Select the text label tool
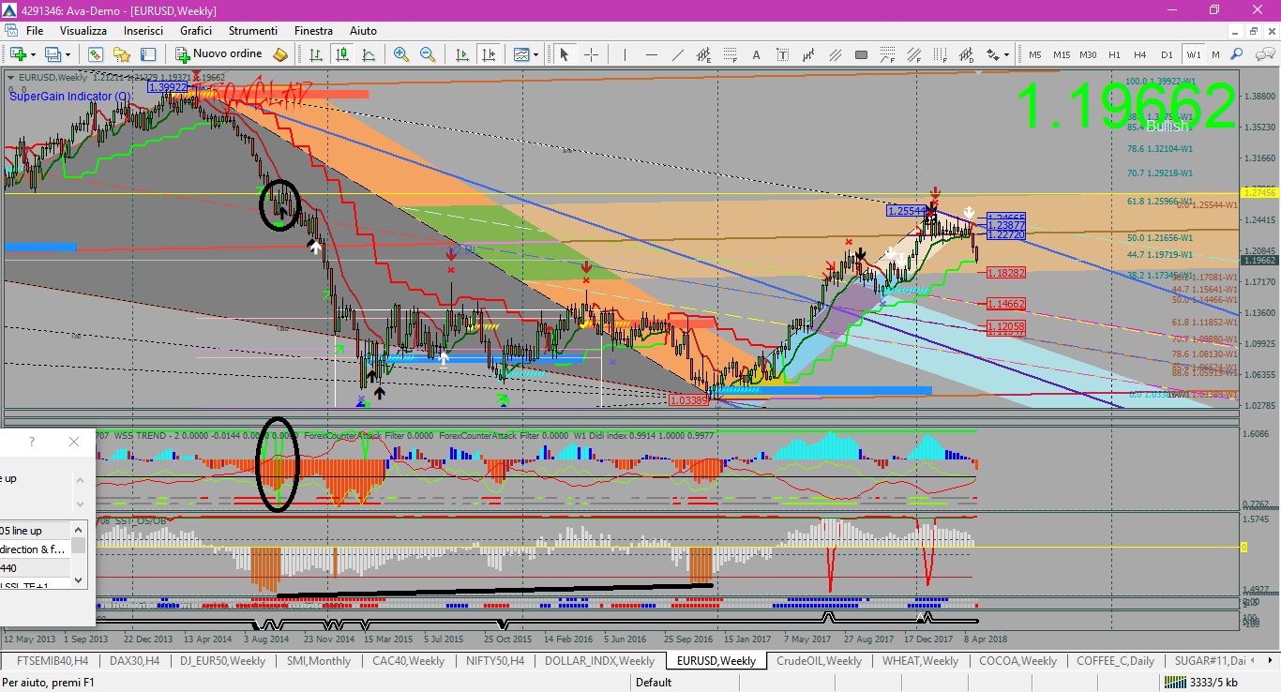The image size is (1281, 692). pos(783,54)
